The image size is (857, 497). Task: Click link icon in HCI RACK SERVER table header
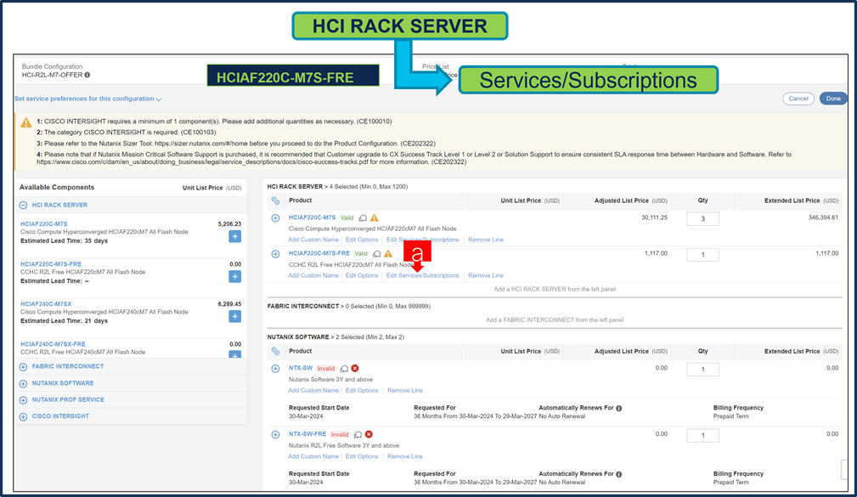275,200
